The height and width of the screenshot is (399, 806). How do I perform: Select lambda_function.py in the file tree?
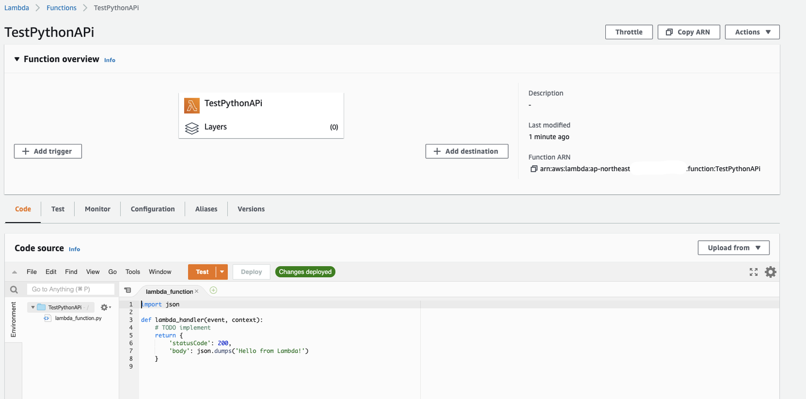[78, 318]
